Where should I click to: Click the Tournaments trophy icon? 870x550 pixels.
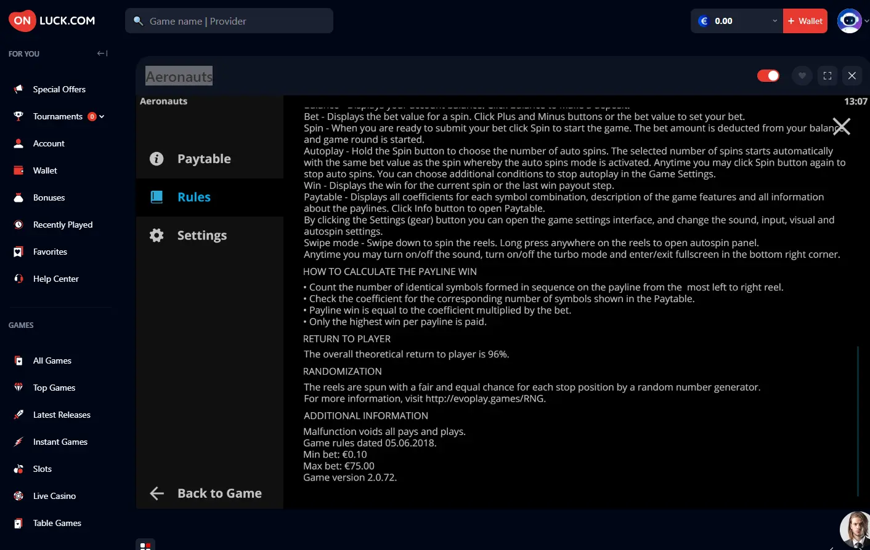coord(18,116)
